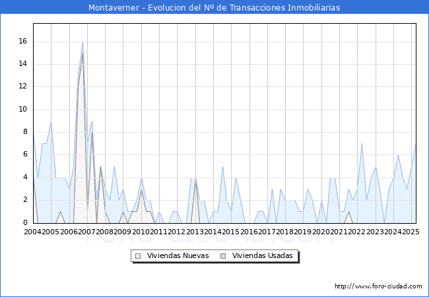Click the 2022 peak of Viviendas Usadas at 7
This screenshot has width=429, height=297.
tap(362, 144)
